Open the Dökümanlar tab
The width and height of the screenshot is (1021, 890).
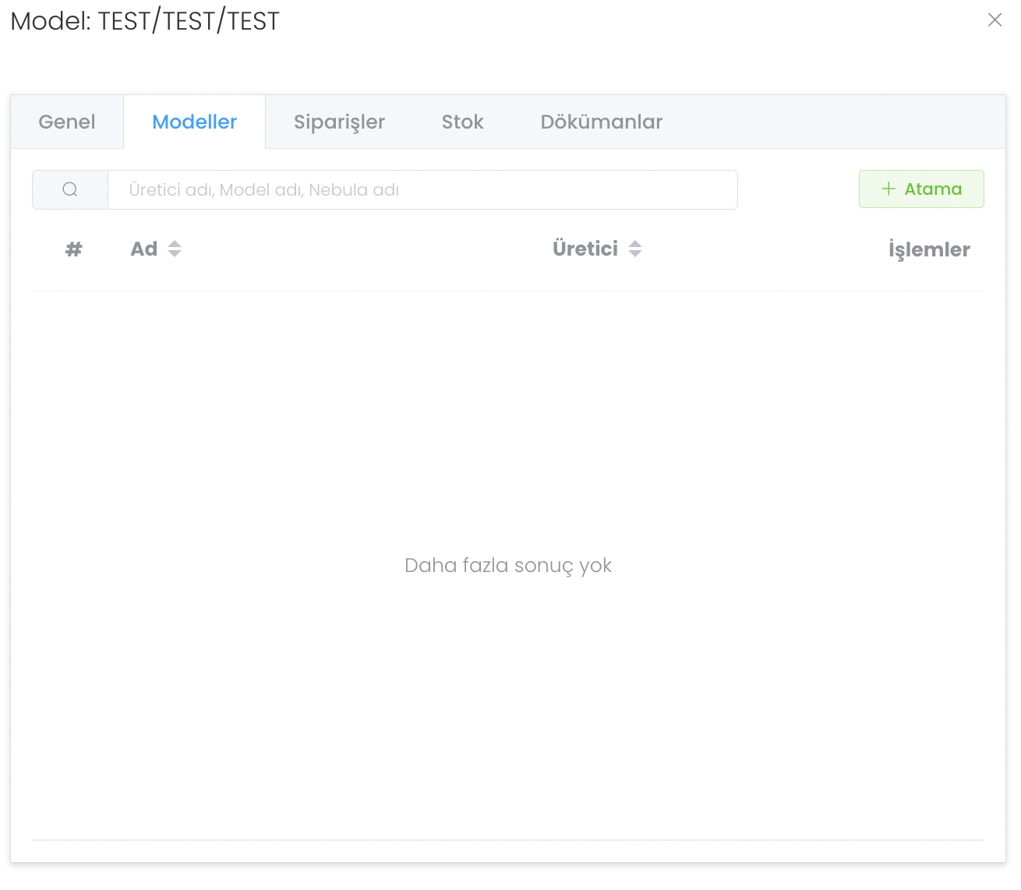601,122
